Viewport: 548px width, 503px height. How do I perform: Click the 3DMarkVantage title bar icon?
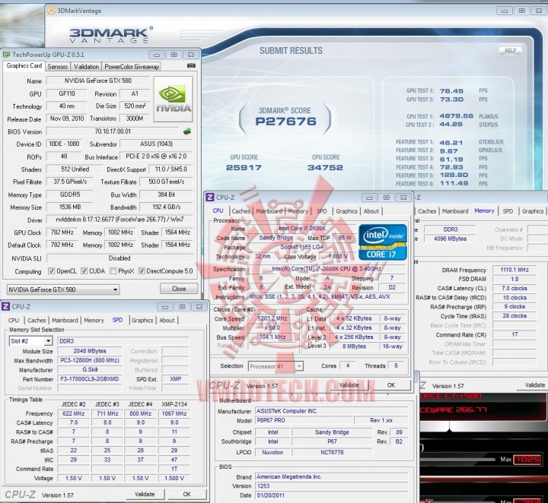(x=51, y=11)
